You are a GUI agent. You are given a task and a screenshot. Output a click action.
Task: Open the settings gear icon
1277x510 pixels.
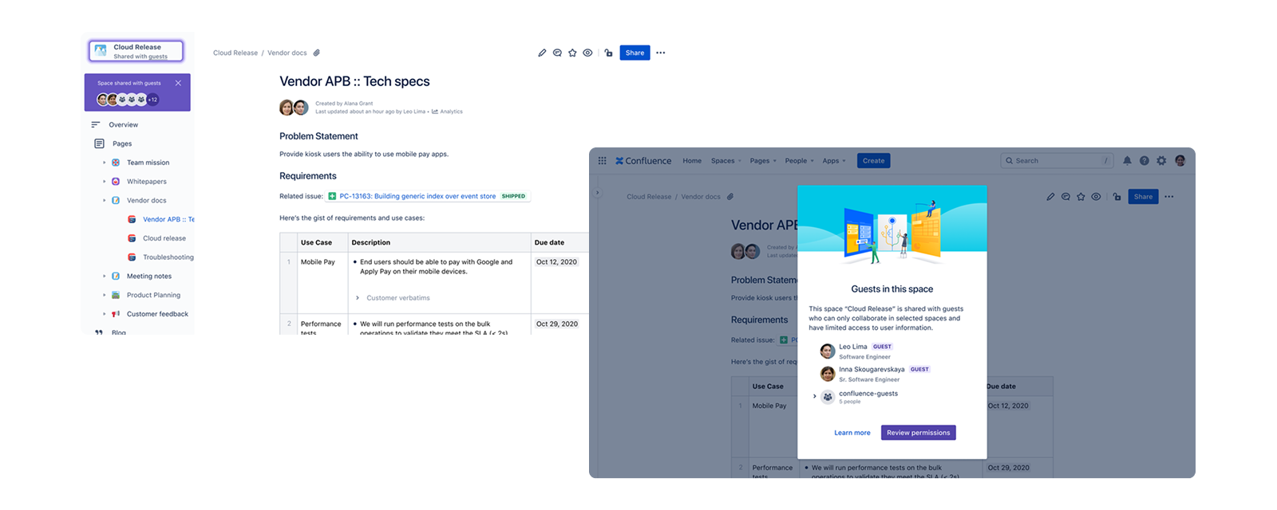click(x=1161, y=161)
